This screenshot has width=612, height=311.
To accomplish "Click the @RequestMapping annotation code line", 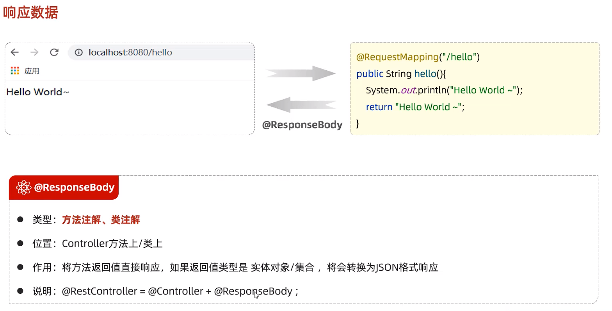I will click(x=418, y=57).
